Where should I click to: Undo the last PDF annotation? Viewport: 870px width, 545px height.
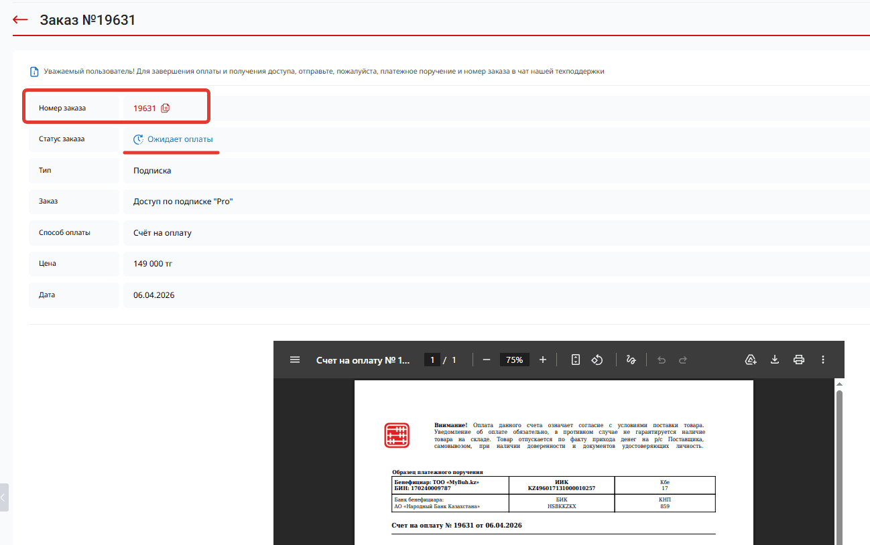click(662, 360)
